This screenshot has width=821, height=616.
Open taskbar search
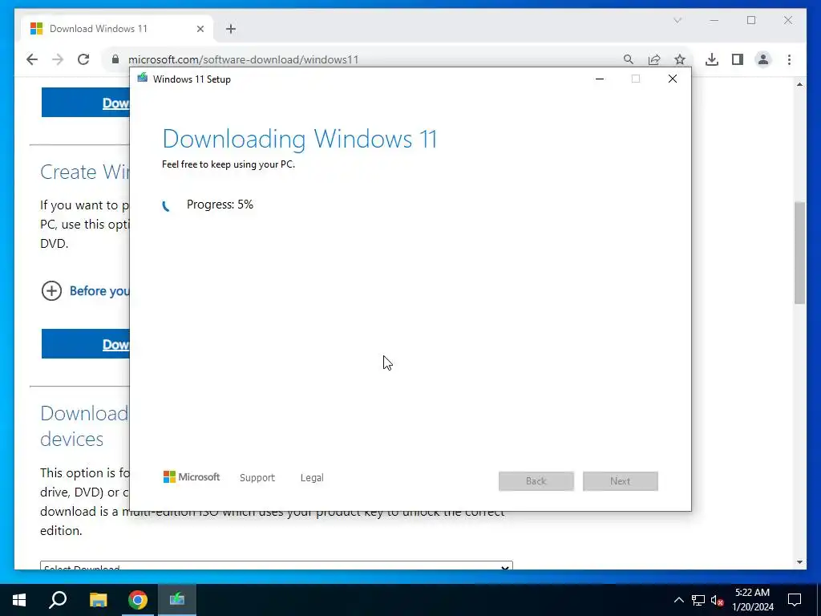tap(58, 600)
